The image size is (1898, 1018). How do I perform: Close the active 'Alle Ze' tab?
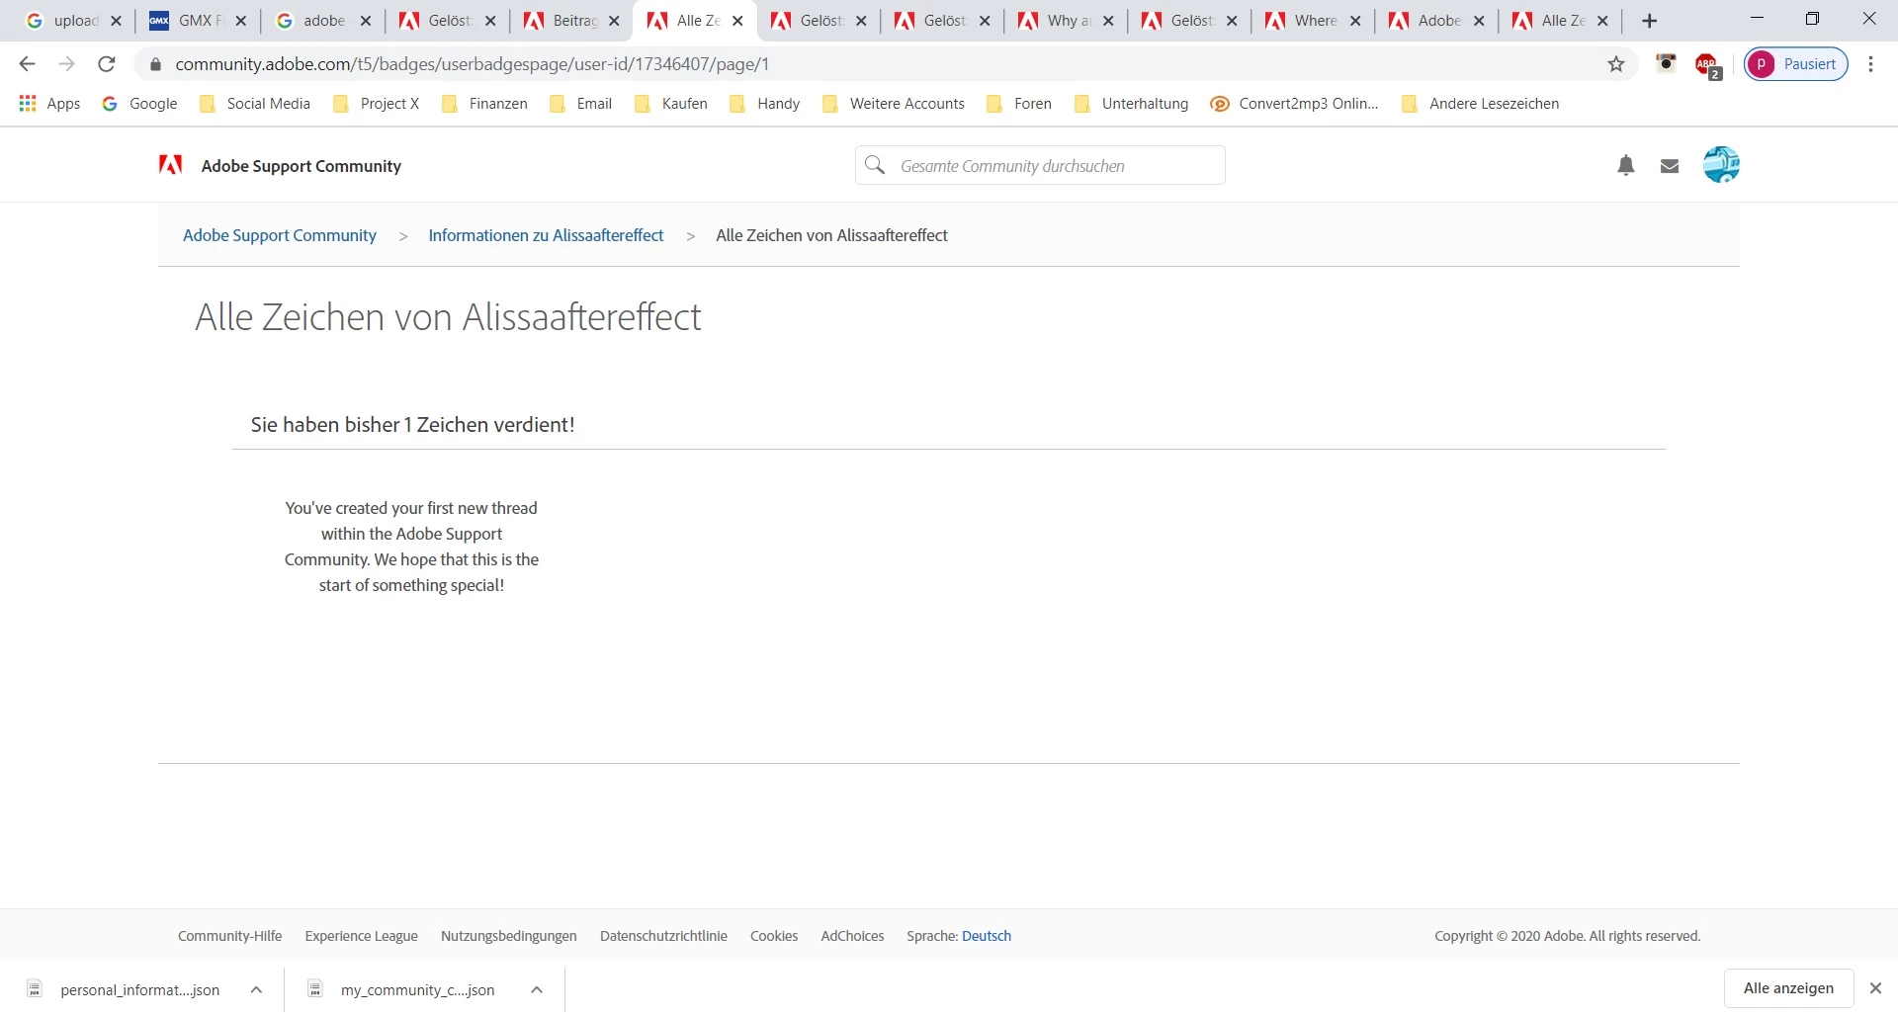[737, 21]
